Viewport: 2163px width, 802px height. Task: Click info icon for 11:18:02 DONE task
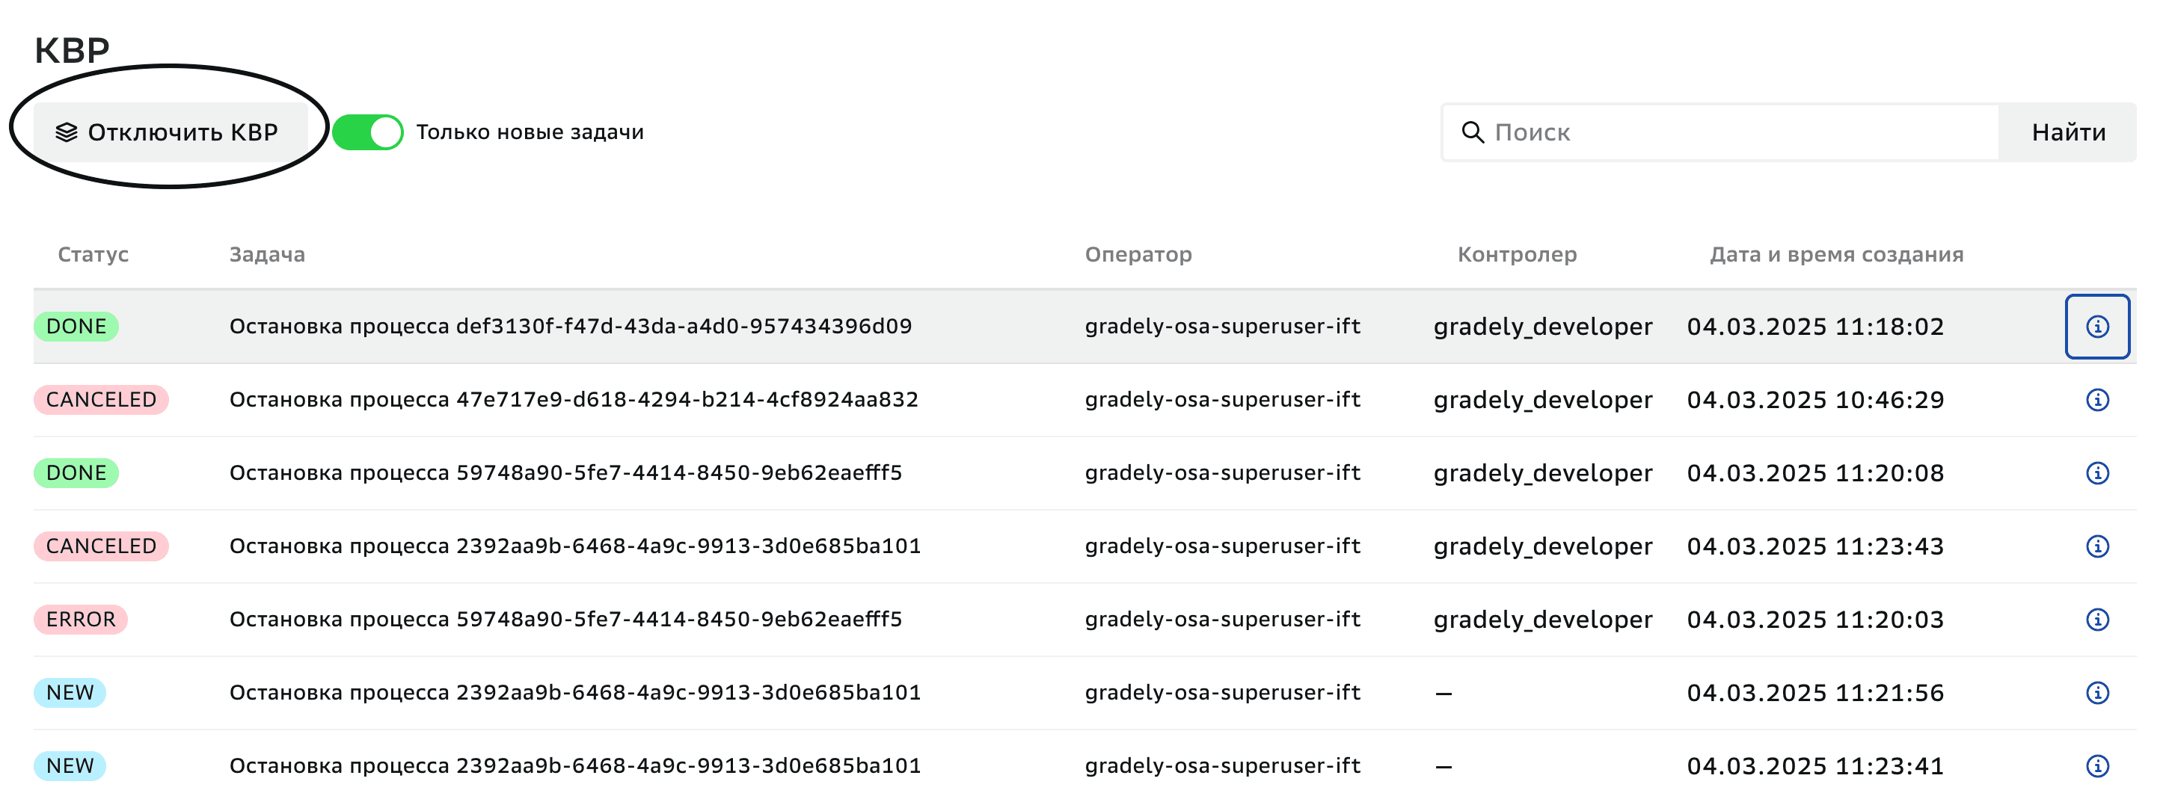[x=2096, y=327]
